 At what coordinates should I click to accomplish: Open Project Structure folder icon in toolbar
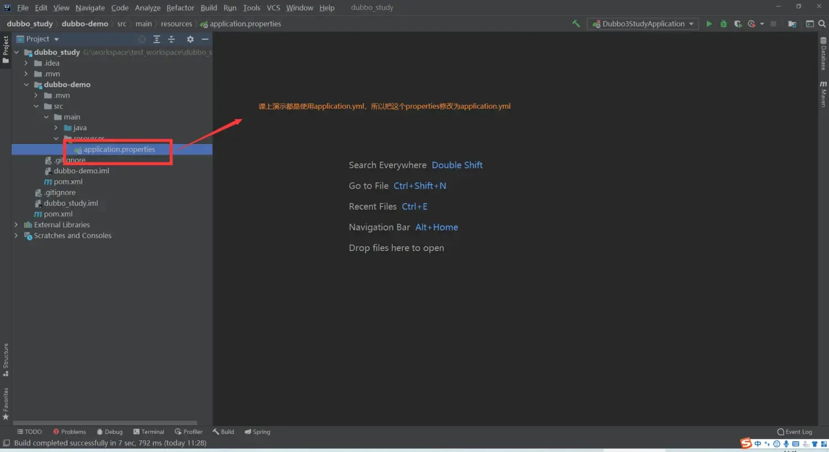[792, 24]
